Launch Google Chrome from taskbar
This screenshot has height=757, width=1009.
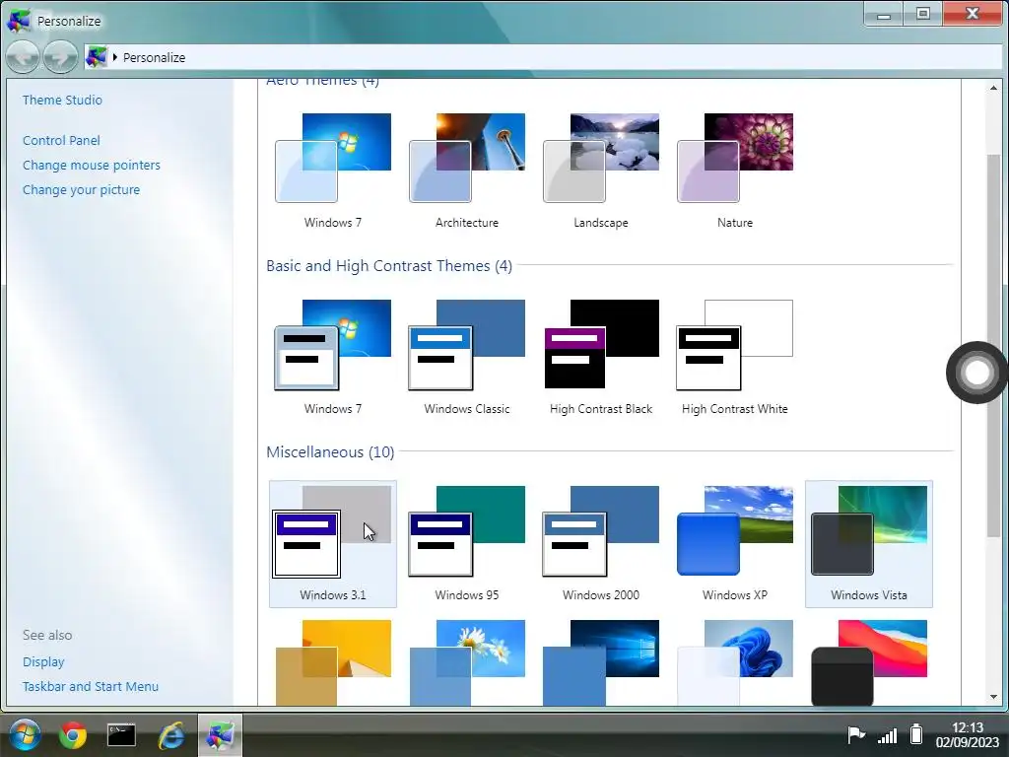[x=73, y=734]
